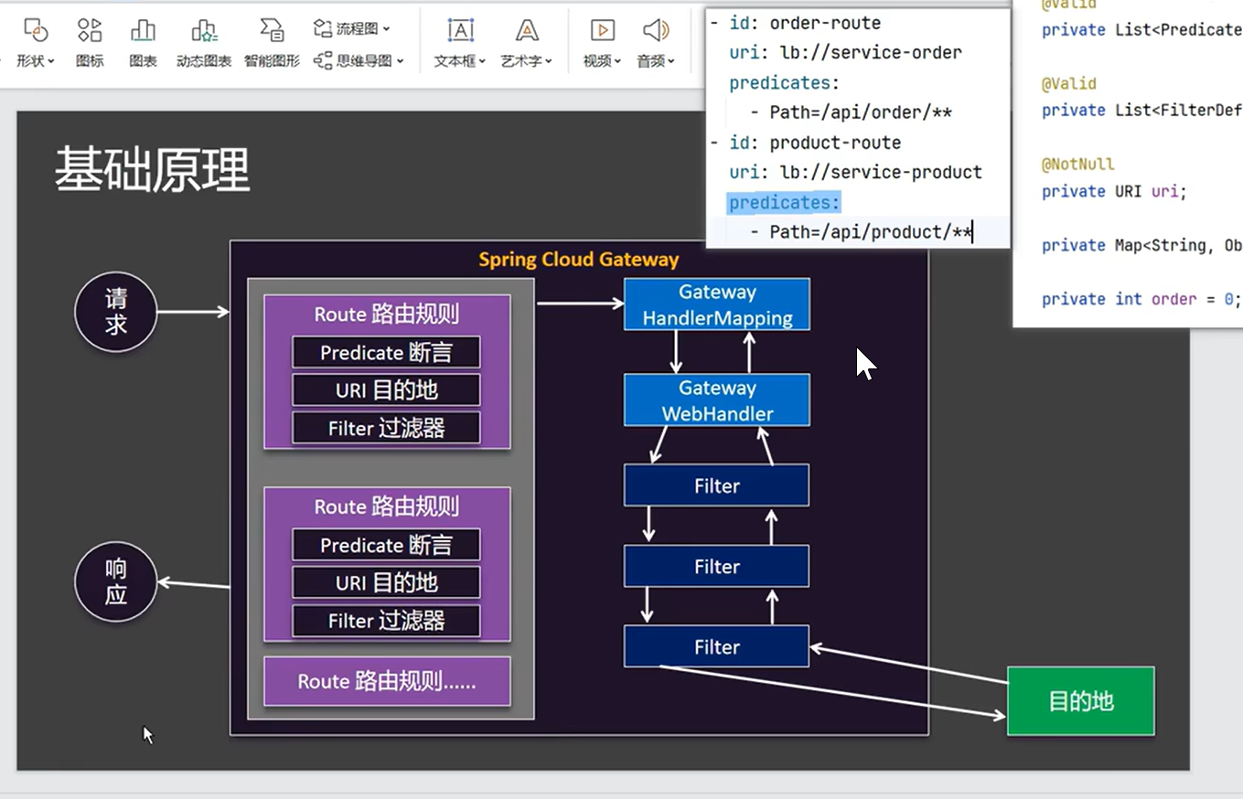
Task: Click the @NotNull annotation
Action: tap(1078, 164)
